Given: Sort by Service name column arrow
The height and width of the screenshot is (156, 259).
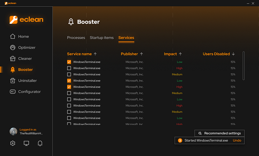Looking at the screenshot, I should point(95,54).
